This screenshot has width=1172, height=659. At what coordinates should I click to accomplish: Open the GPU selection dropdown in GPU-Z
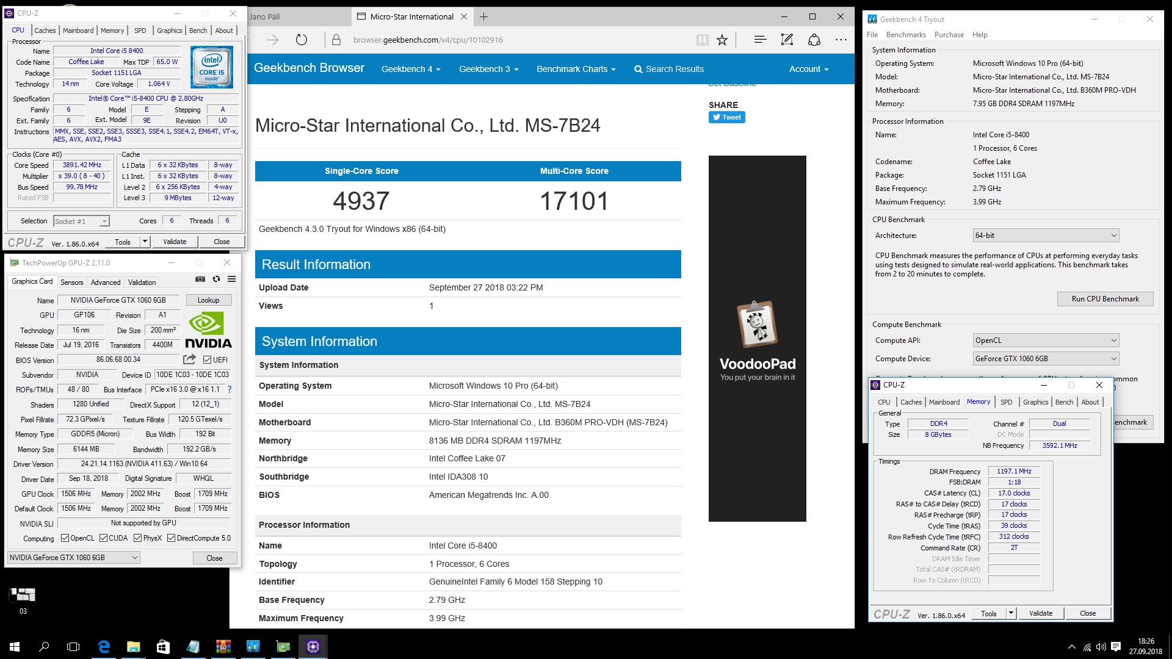pos(74,558)
